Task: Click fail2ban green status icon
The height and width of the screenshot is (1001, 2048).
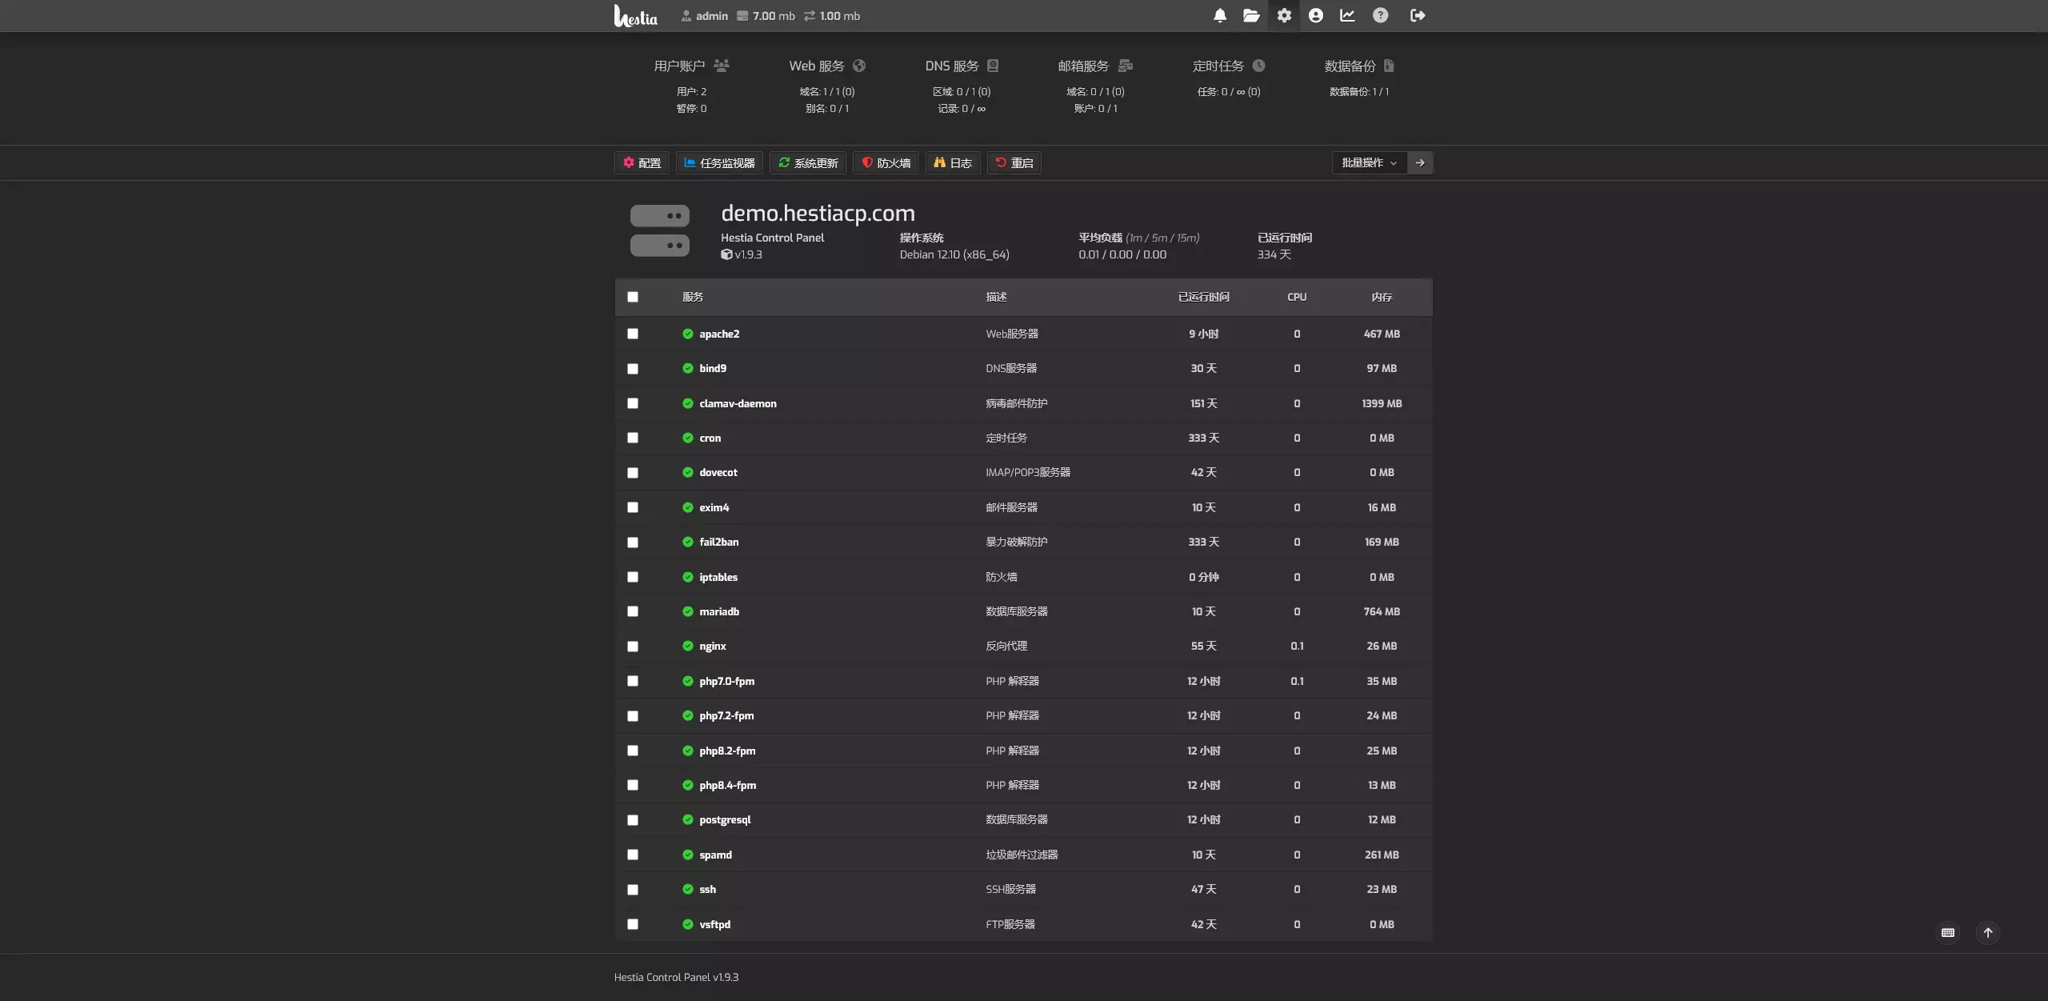Action: point(687,542)
